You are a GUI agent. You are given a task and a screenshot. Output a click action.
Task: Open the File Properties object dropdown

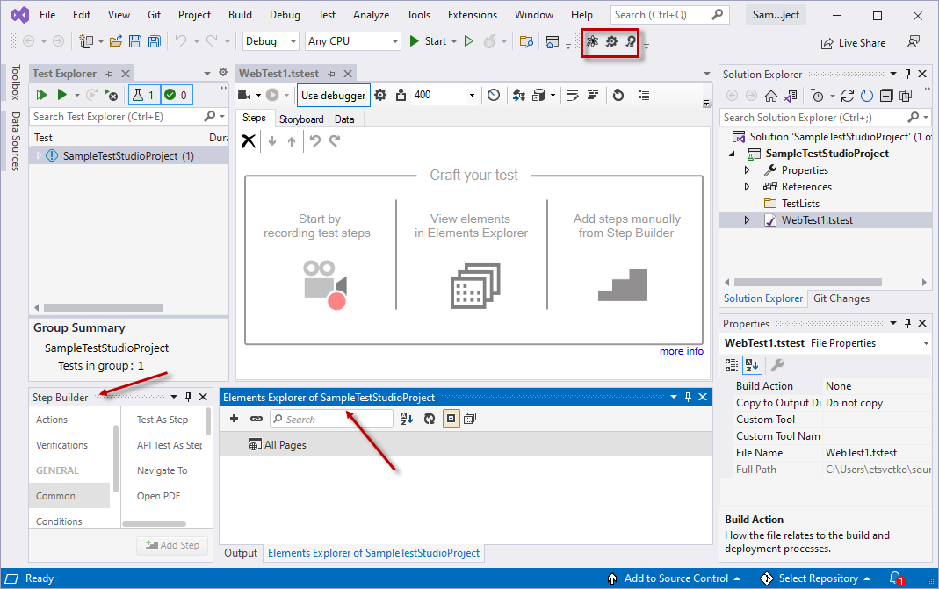point(926,343)
